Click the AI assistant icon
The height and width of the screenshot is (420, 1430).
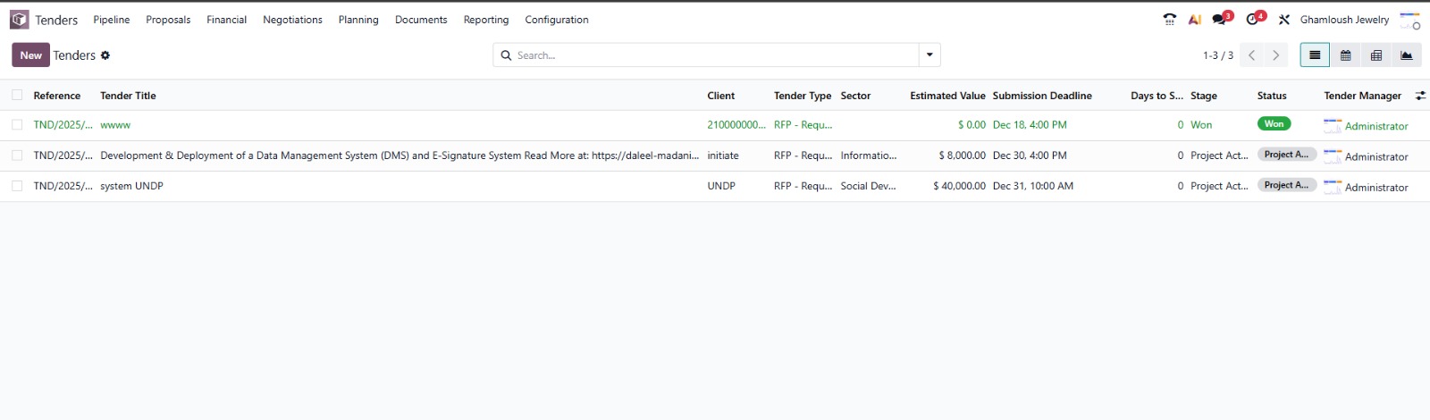(x=1195, y=20)
